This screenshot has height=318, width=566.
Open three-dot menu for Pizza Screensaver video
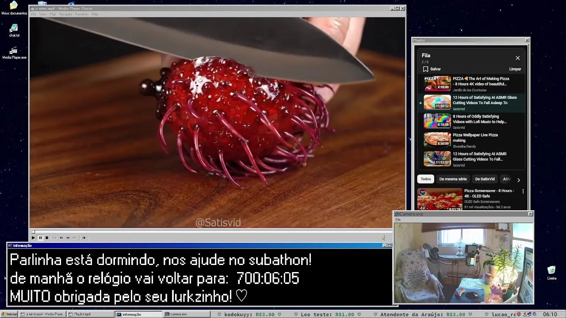523,191
